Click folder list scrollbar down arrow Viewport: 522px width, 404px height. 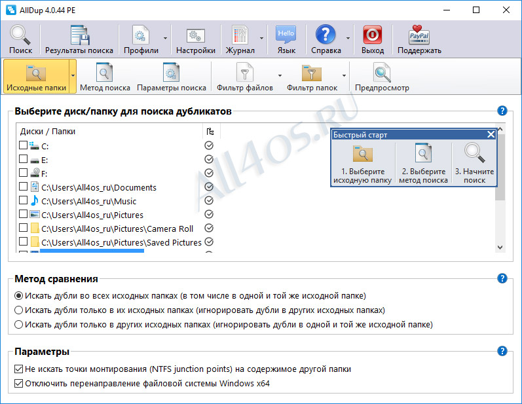point(500,248)
